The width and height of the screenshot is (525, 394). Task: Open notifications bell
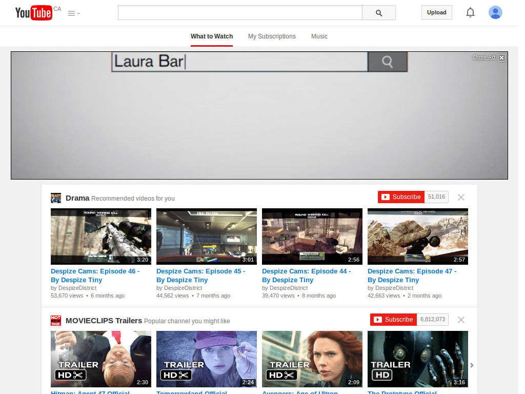point(471,12)
